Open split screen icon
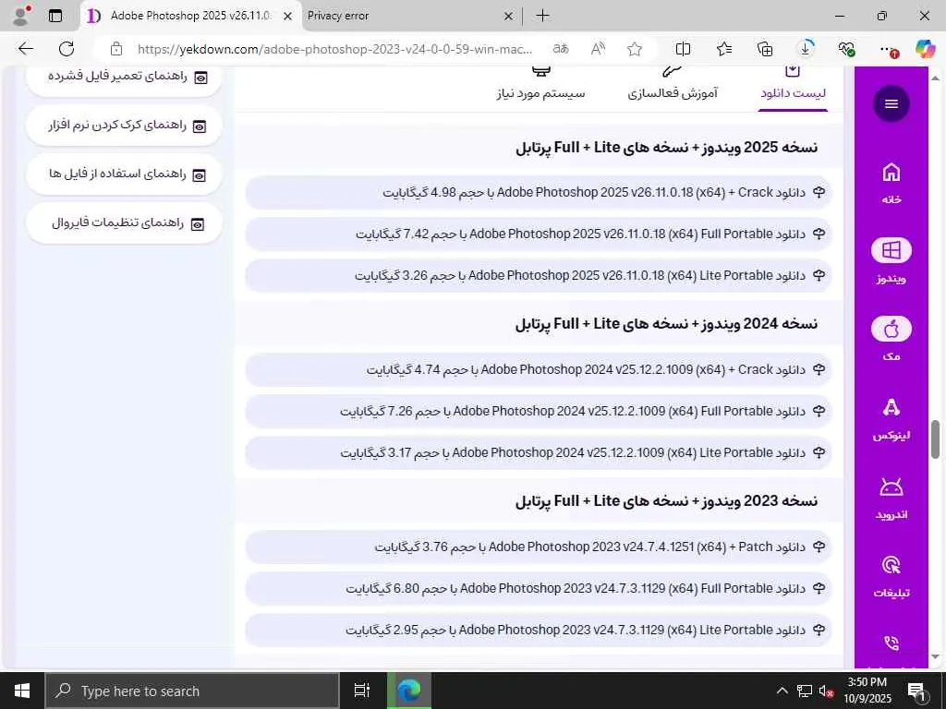The image size is (946, 709). click(x=683, y=49)
